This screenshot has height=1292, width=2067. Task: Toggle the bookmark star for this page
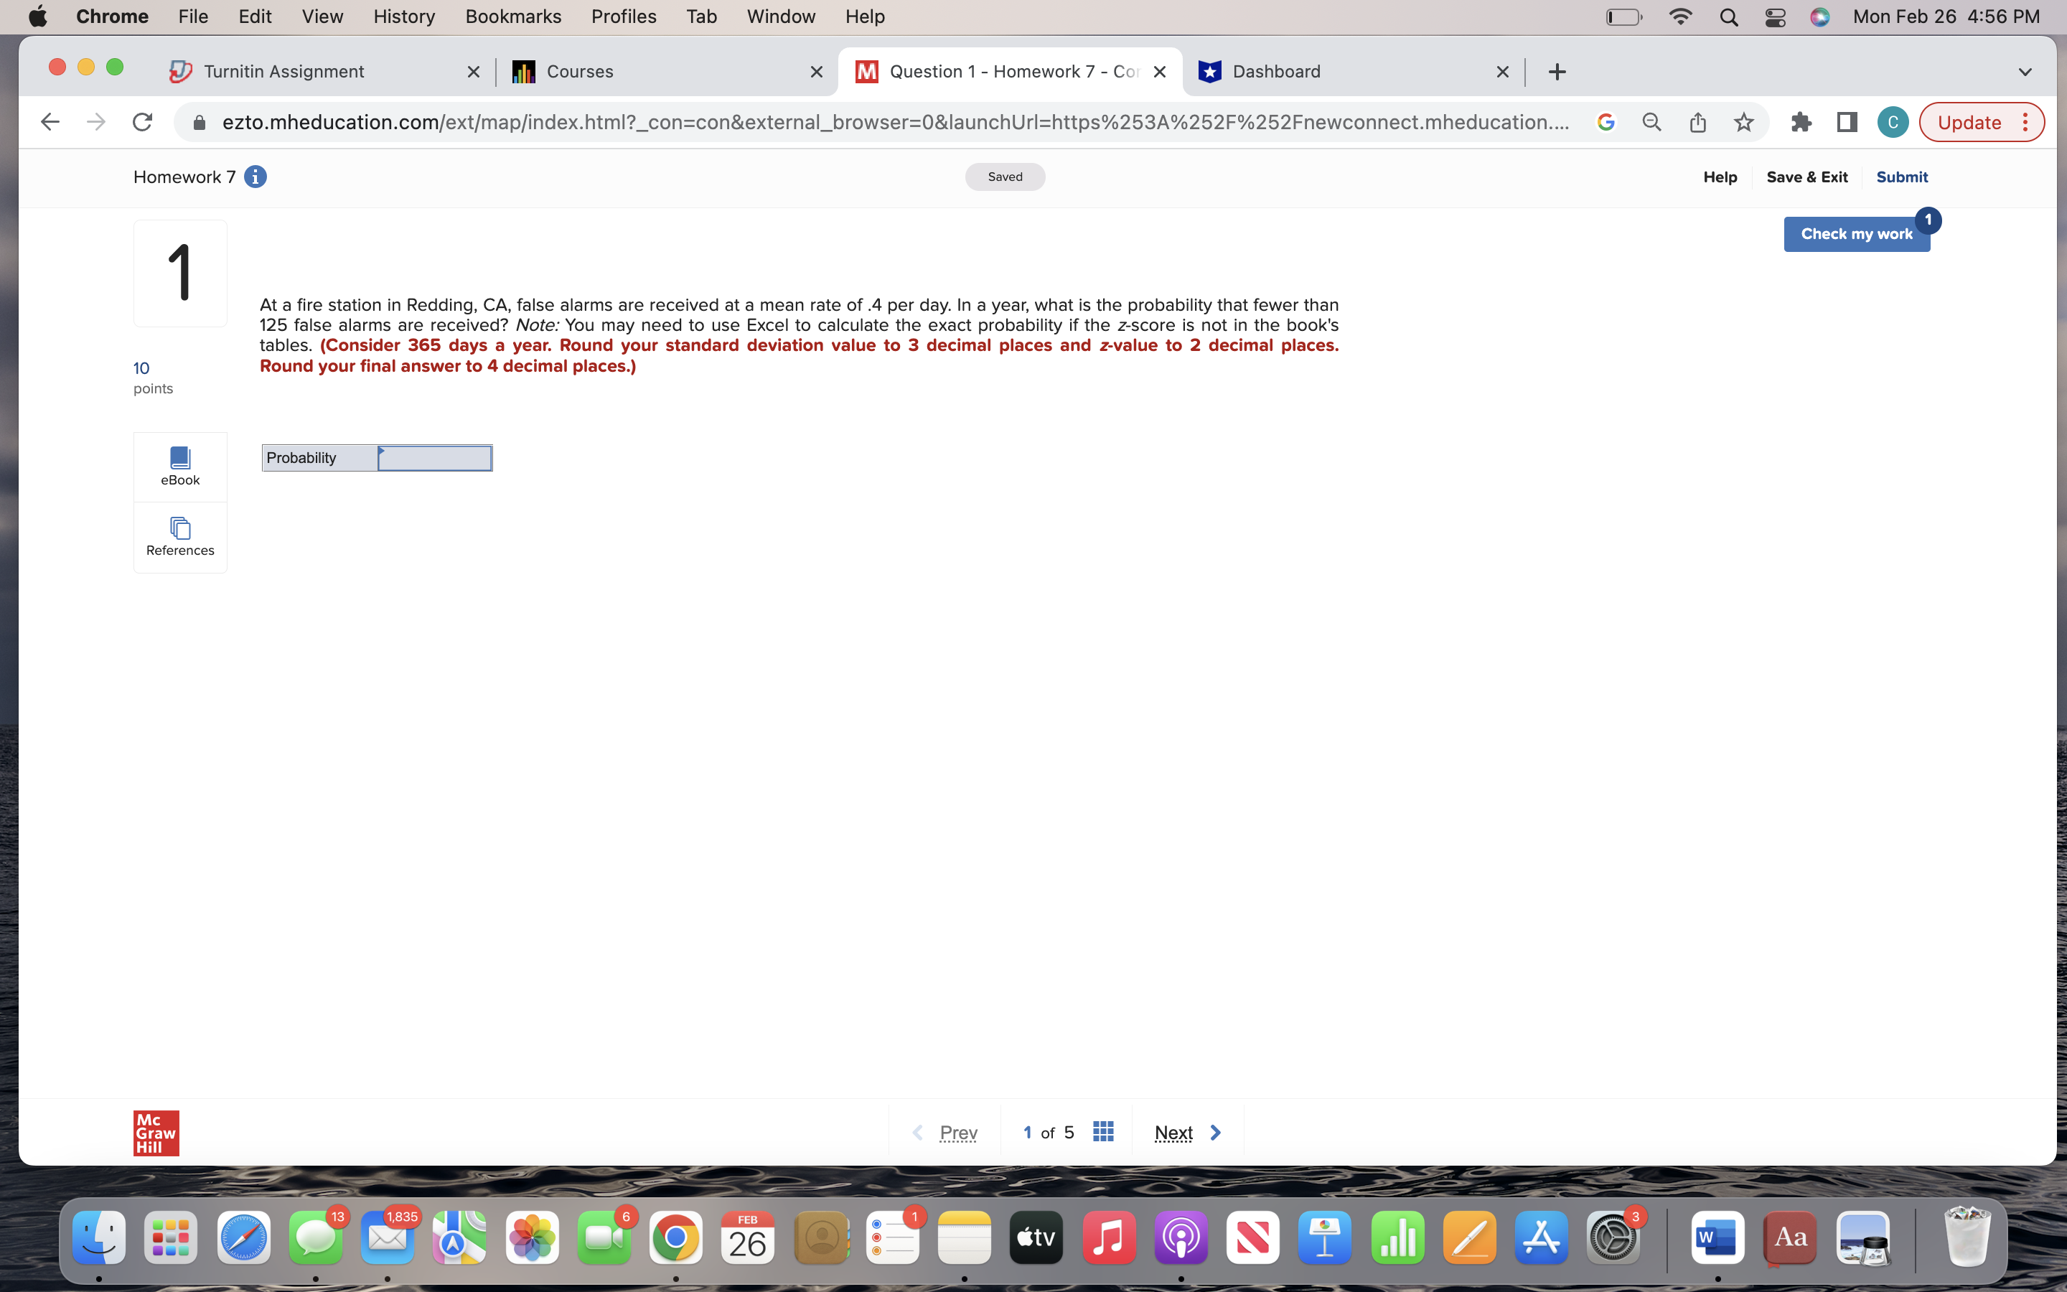click(x=1743, y=121)
